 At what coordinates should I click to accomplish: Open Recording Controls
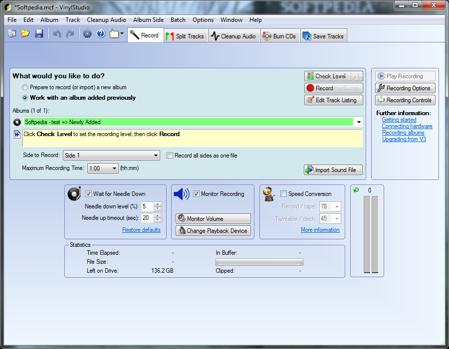coord(405,100)
